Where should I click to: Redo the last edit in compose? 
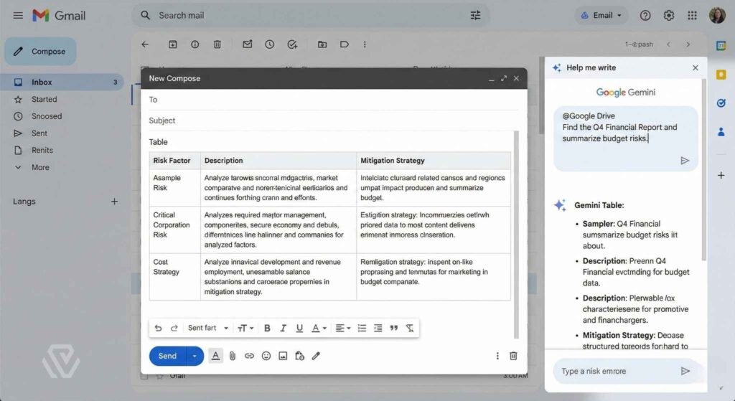(x=174, y=328)
